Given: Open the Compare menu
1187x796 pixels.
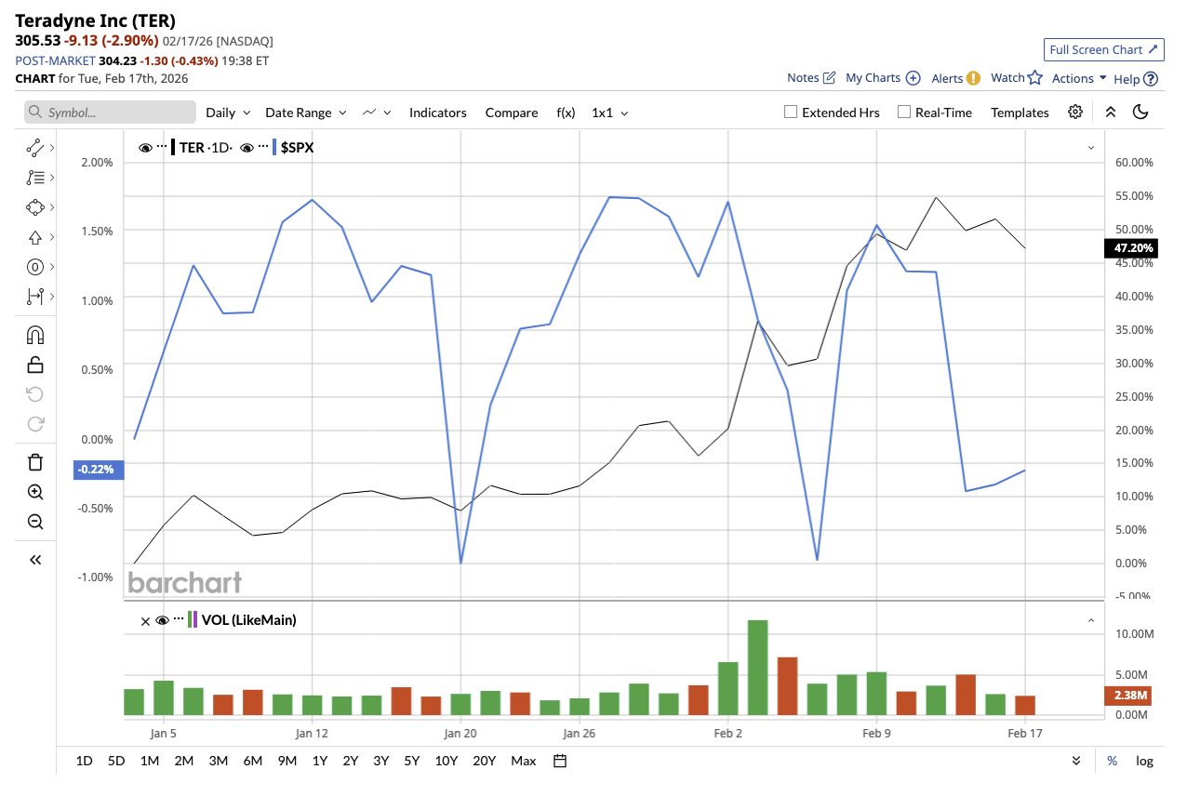Looking at the screenshot, I should [x=512, y=113].
